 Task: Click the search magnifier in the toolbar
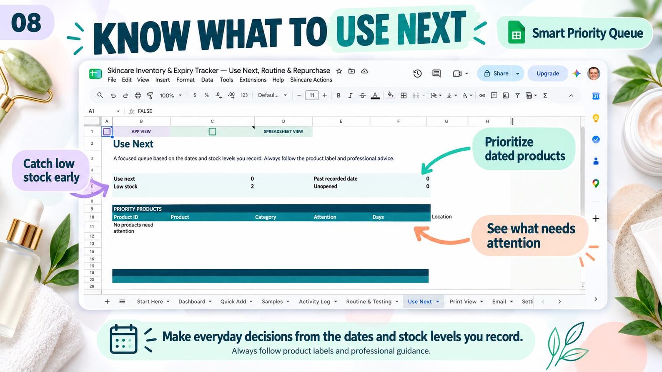coord(100,95)
